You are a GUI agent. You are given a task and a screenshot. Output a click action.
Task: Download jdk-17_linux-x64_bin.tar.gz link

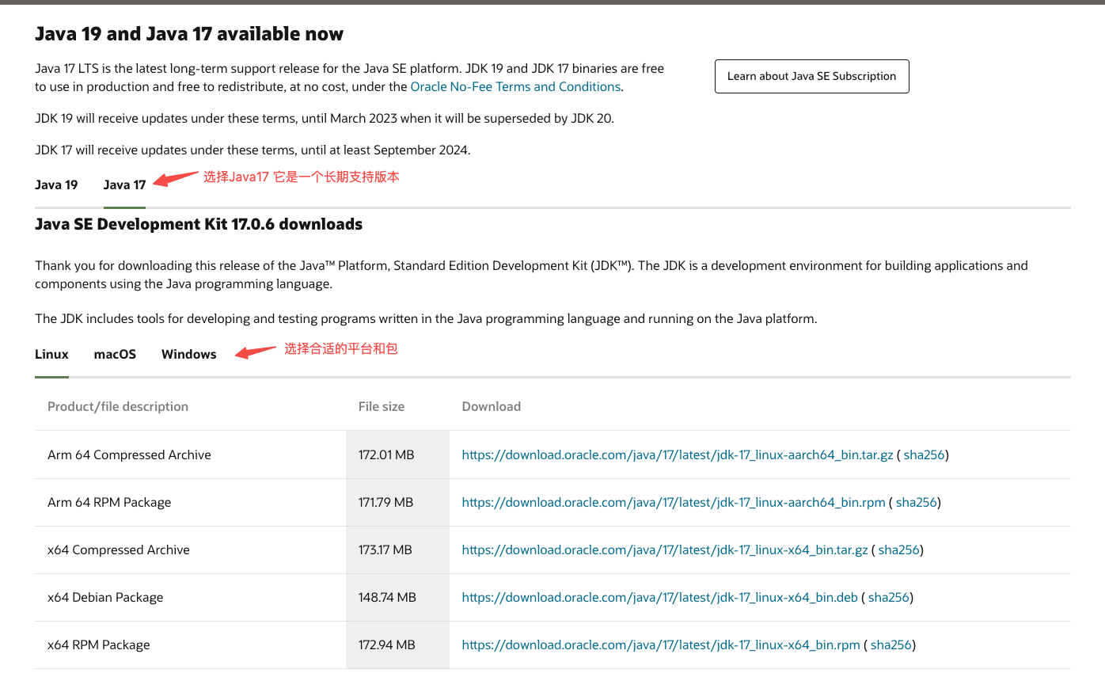pos(665,549)
